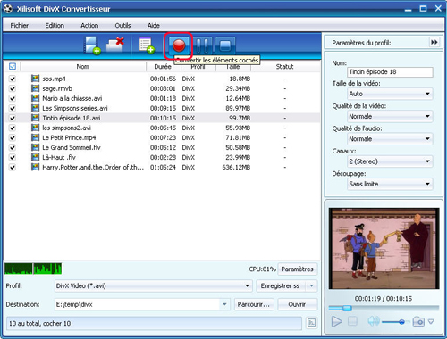Open the Taille de la vidéo dropdown
The height and width of the screenshot is (339, 447).
click(390, 94)
